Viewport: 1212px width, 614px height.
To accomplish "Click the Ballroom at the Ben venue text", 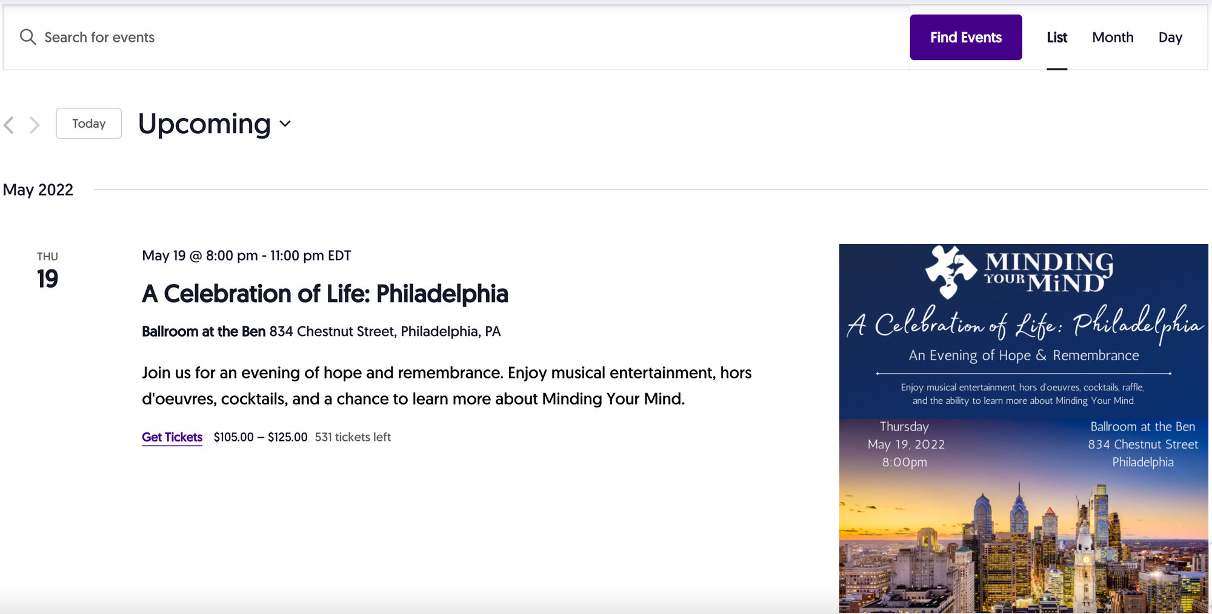I will pos(204,332).
